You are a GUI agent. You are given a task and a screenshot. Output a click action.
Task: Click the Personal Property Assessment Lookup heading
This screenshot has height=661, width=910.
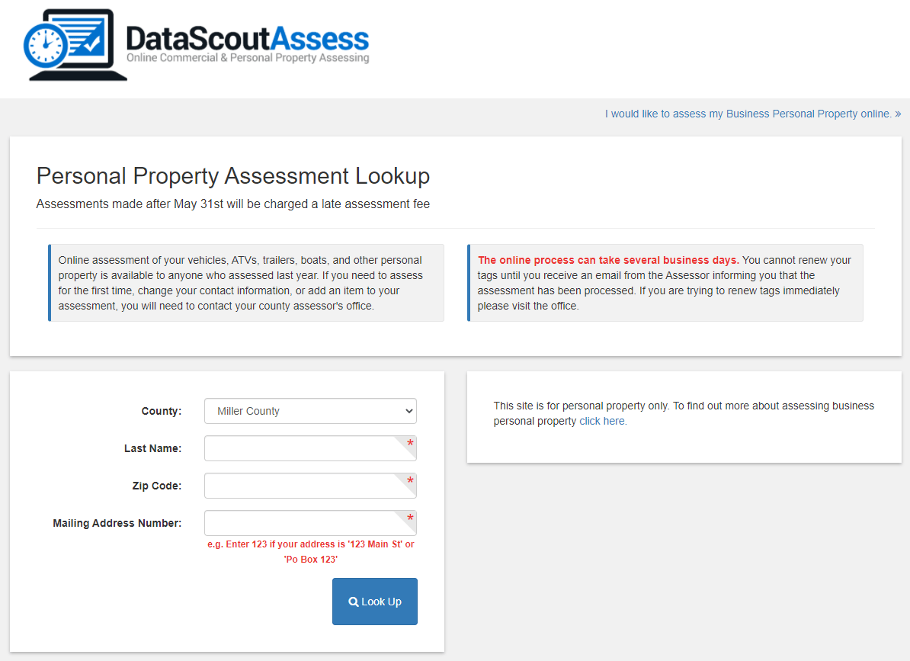coord(232,176)
